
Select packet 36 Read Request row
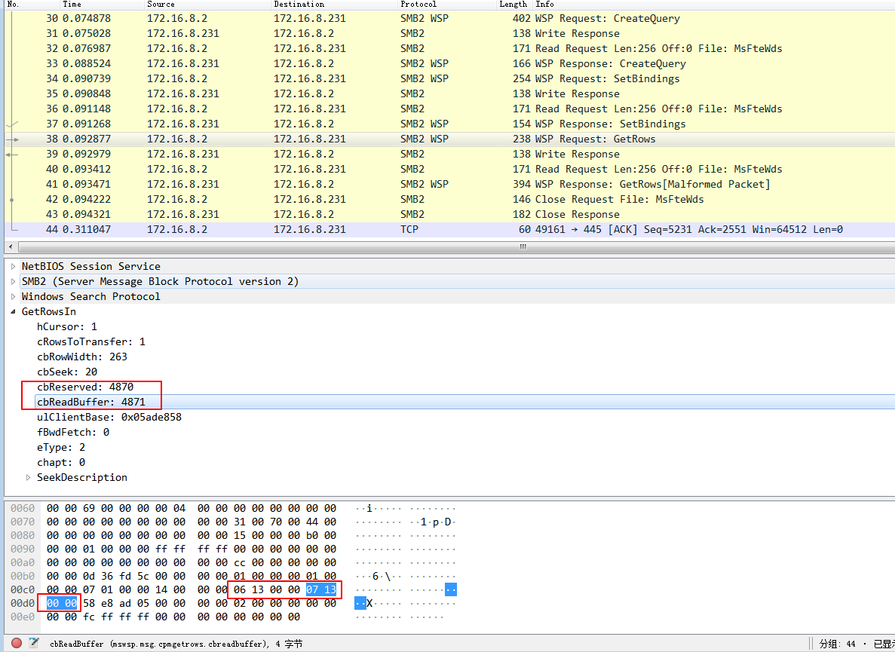click(450, 109)
